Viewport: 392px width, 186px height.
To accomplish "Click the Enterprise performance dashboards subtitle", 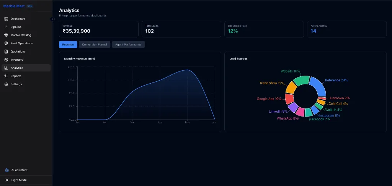I will [83, 16].
